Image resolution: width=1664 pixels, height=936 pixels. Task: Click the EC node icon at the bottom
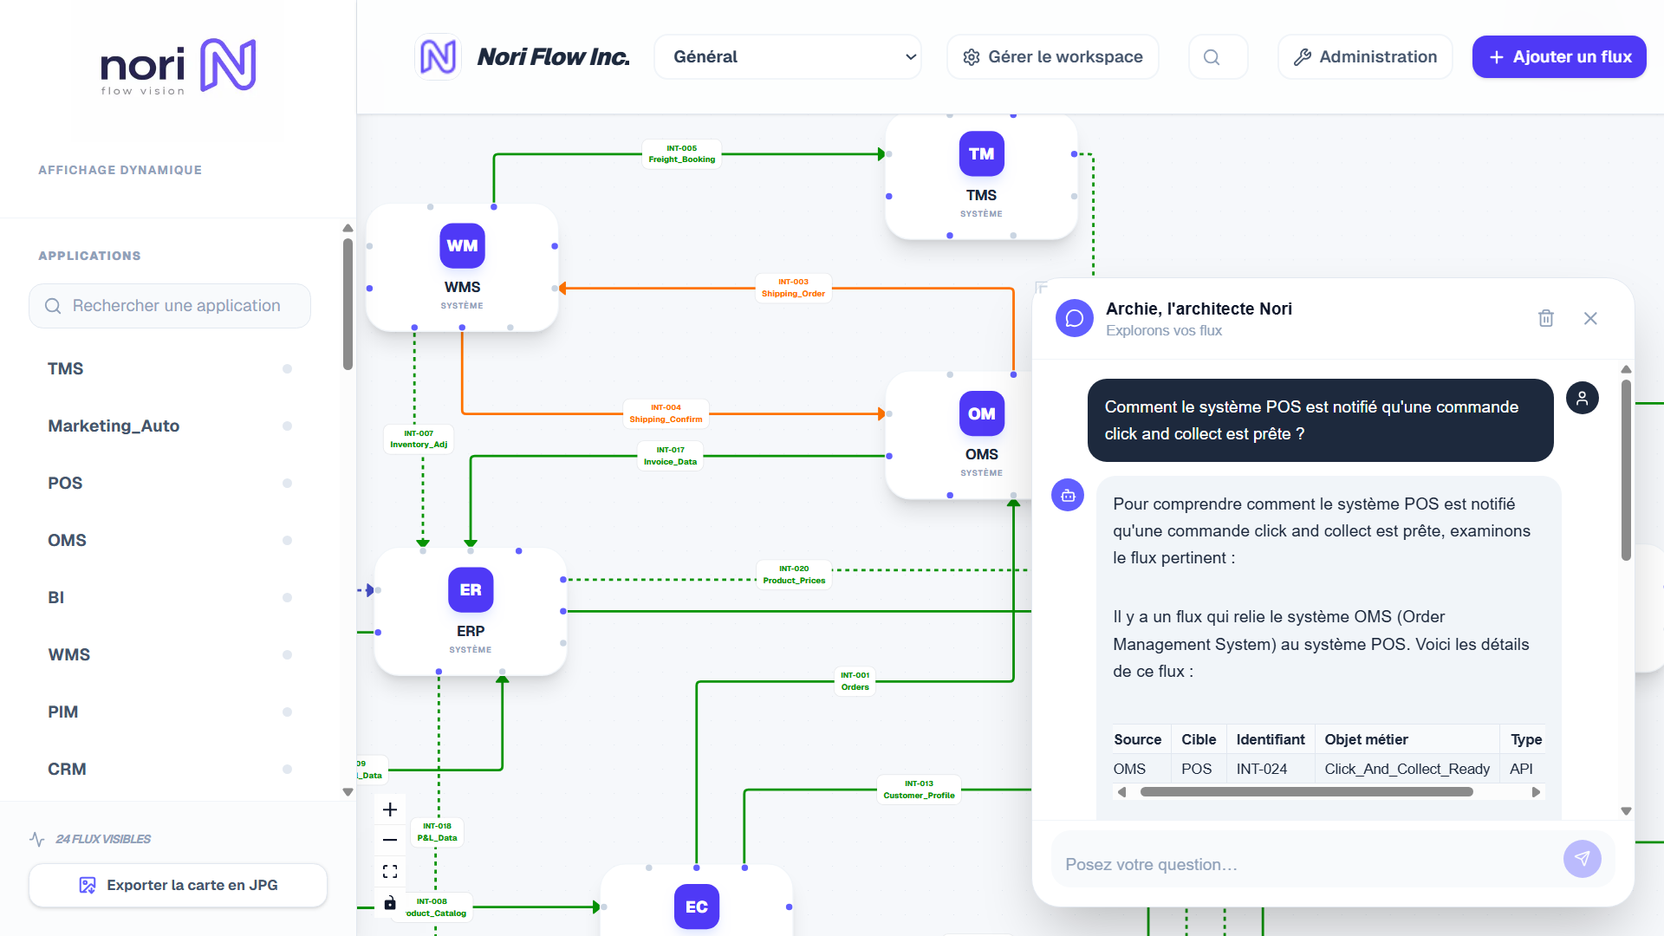coord(697,907)
